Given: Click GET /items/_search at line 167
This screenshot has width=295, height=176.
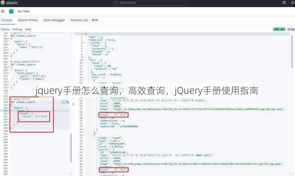Looking at the screenshot, I should (x=23, y=65).
